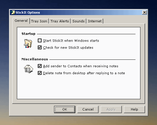Switch to the Tray Icon tab
Screen dimensions: 157x125
(x=39, y=21)
